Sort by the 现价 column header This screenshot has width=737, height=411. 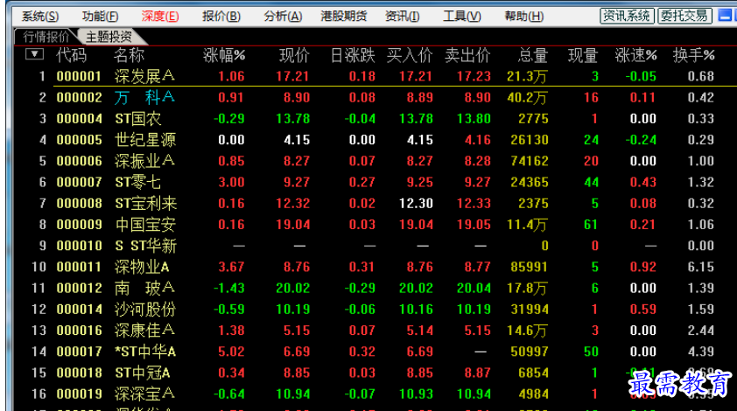click(x=294, y=55)
